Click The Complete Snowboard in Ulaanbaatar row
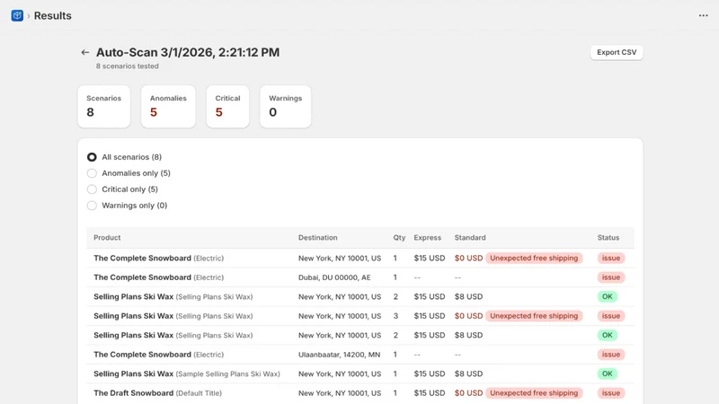This screenshot has height=404, width=719. (x=142, y=355)
